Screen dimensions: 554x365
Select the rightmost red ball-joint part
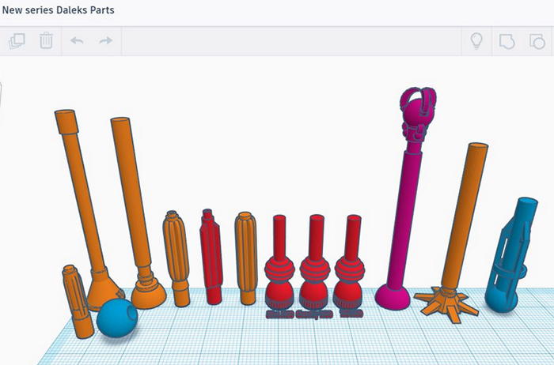tap(350, 265)
